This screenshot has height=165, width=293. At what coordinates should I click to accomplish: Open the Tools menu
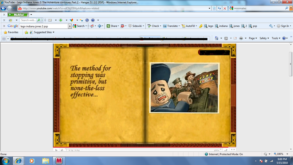coord(276,38)
